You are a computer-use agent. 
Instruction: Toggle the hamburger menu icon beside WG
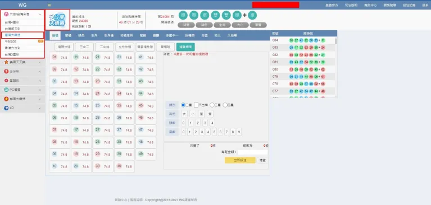click(x=49, y=5)
